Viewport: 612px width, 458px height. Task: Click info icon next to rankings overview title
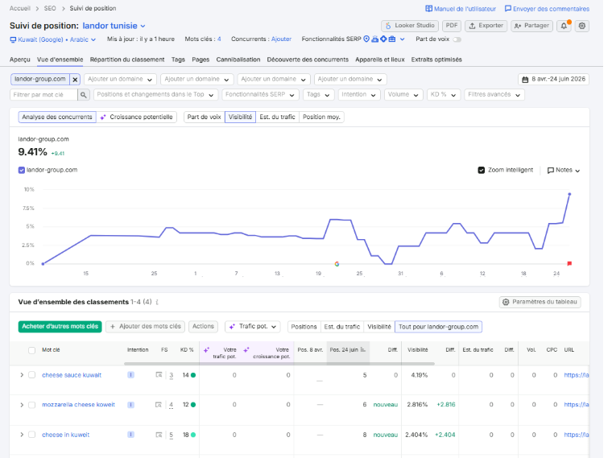click(157, 302)
